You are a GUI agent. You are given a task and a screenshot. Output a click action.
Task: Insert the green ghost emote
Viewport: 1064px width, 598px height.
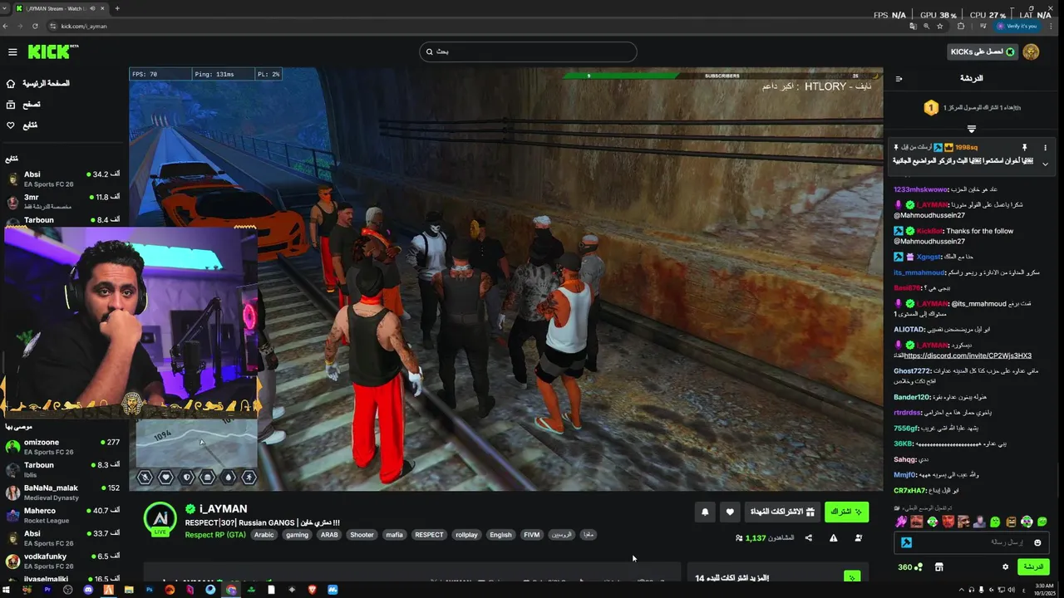pyautogui.click(x=995, y=522)
